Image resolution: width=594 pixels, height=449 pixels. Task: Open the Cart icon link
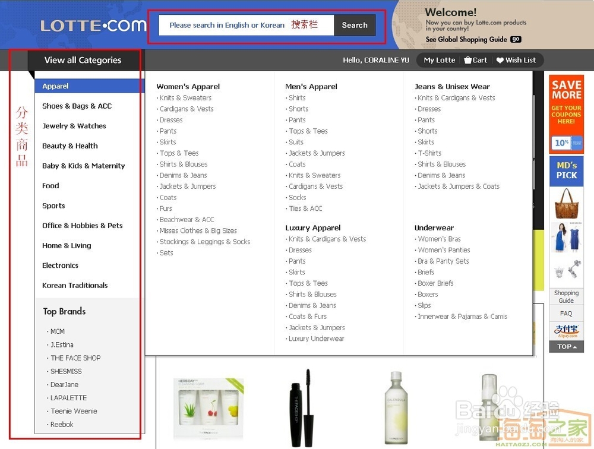[476, 60]
